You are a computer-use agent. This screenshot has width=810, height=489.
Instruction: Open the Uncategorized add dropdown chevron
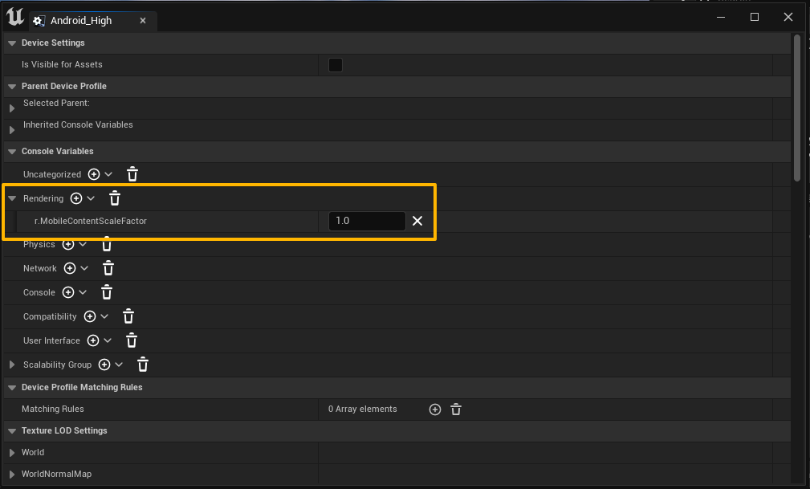tap(108, 174)
